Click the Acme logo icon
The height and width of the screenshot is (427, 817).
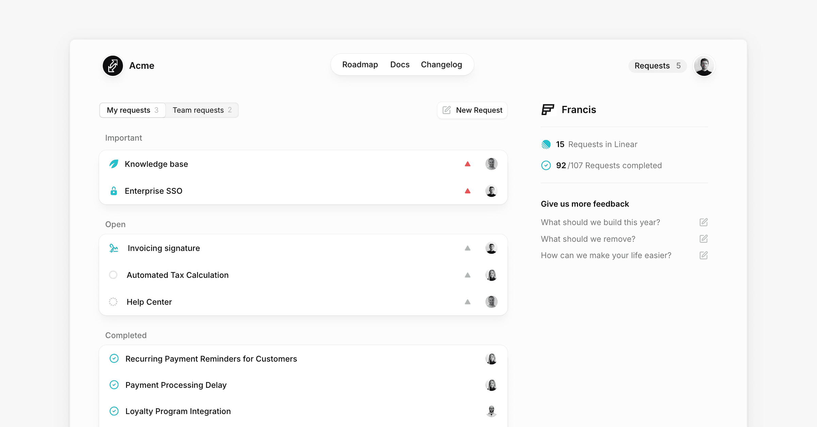click(113, 66)
